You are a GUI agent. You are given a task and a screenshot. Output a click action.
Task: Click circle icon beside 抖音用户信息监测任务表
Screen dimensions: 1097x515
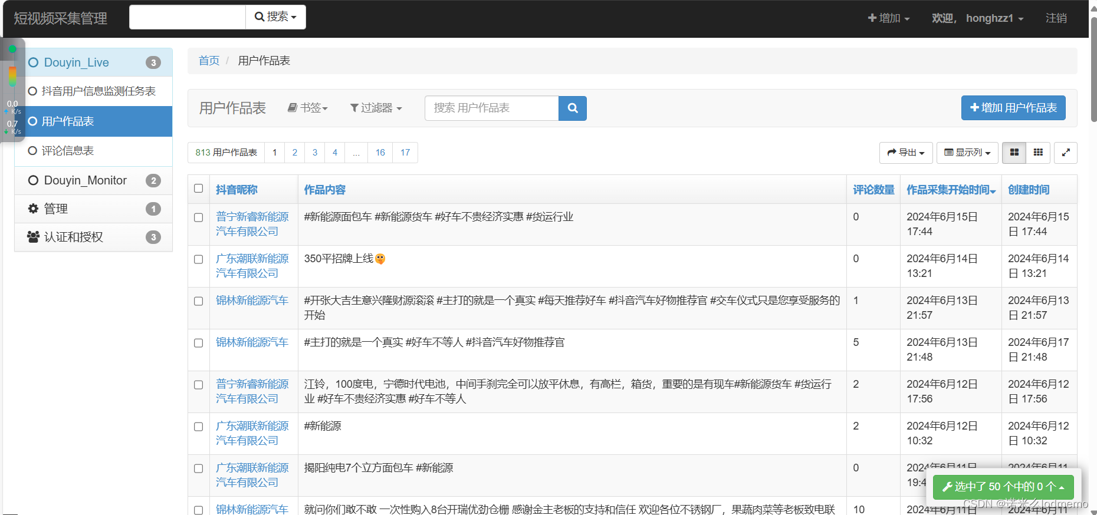tap(32, 91)
